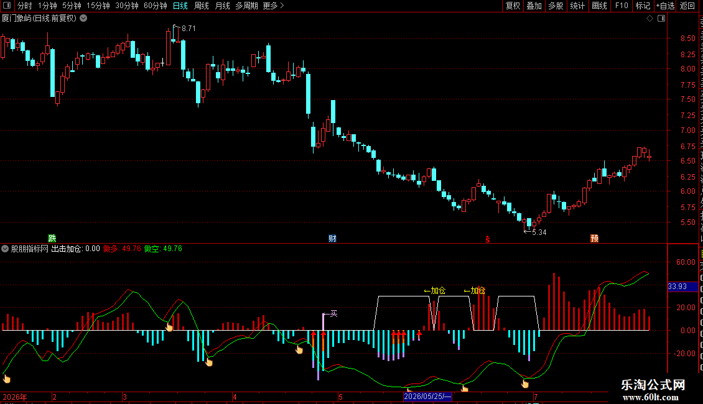Expand the 更多 periods menu
This screenshot has height=404, width=703.
click(274, 6)
